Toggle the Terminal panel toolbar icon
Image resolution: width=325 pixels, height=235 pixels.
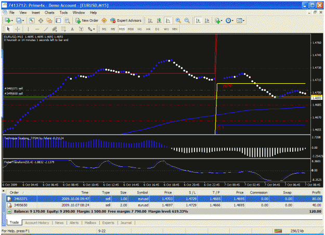click(x=58, y=20)
